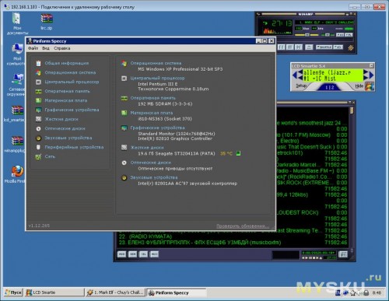Click the 35 °C disk temperature value
Screen dimensions: 389x301
(x=226, y=153)
